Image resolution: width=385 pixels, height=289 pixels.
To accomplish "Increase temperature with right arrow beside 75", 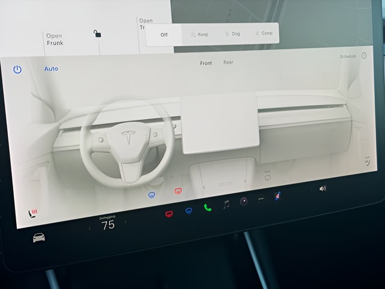I will click(x=126, y=222).
